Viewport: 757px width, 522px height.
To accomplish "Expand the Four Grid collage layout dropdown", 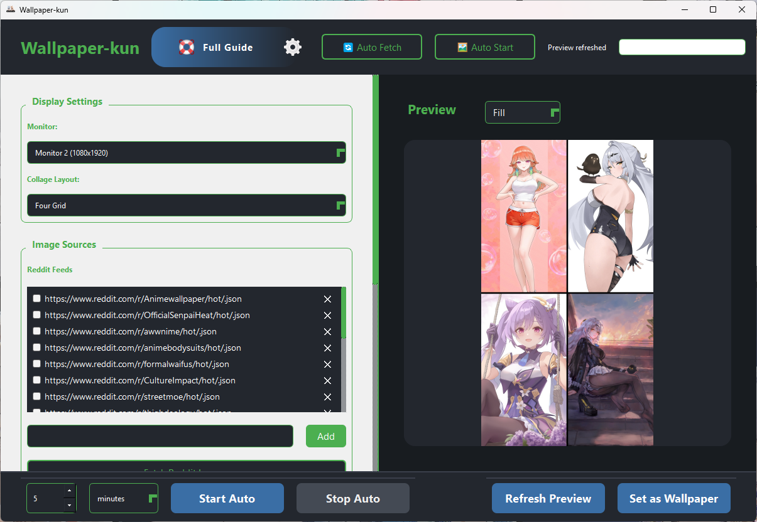I will click(187, 205).
